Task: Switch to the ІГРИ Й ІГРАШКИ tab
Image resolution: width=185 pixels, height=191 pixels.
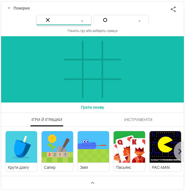Action: (47, 120)
